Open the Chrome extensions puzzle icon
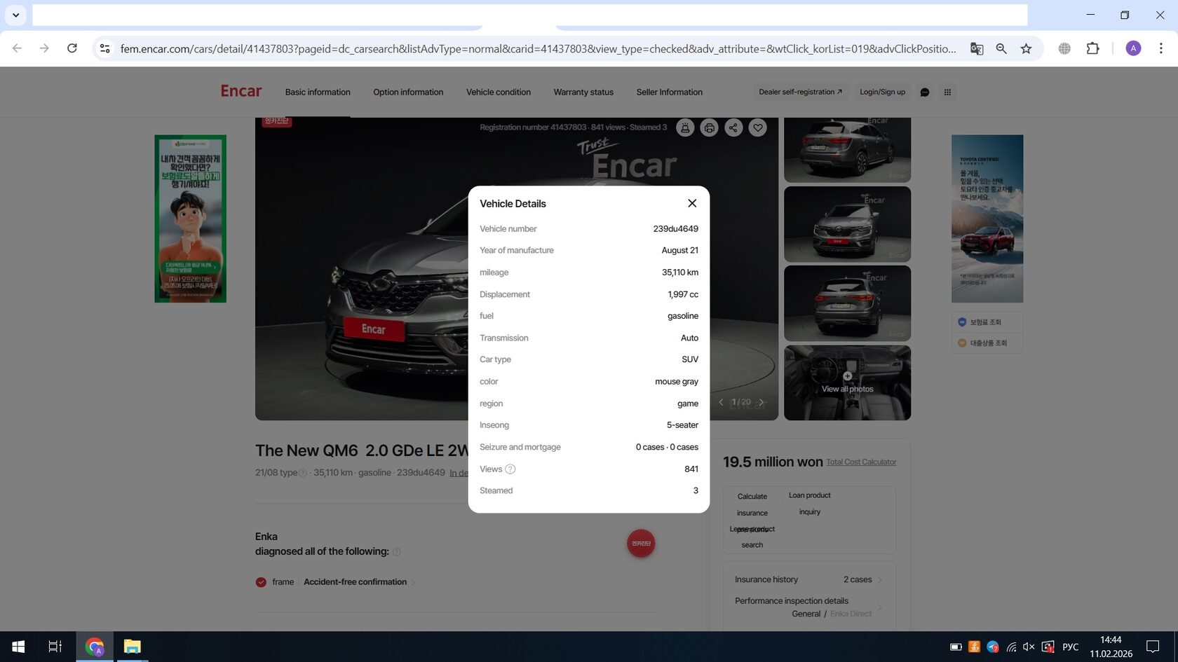1178x662 pixels. click(x=1092, y=48)
